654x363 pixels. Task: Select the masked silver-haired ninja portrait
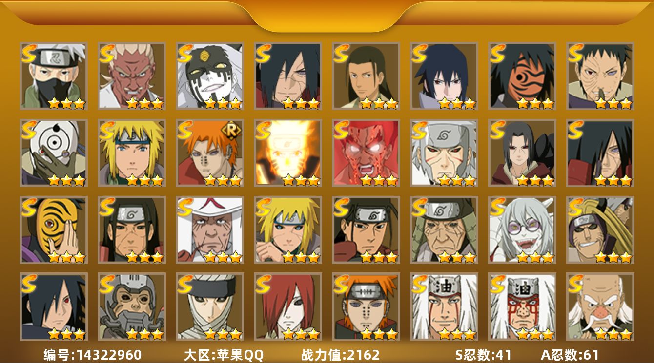click(53, 76)
